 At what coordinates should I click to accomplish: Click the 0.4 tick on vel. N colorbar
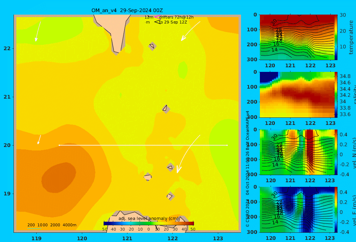tap(344, 135)
